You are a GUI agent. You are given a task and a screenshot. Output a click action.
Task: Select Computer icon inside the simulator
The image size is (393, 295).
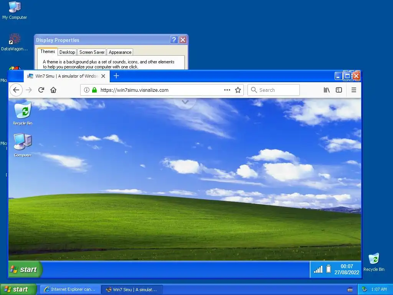23,145
